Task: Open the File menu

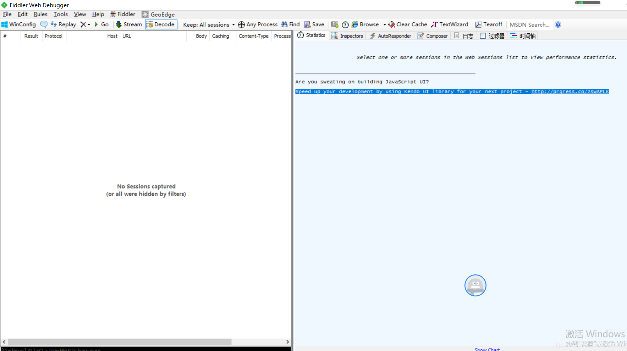Action: pos(7,14)
